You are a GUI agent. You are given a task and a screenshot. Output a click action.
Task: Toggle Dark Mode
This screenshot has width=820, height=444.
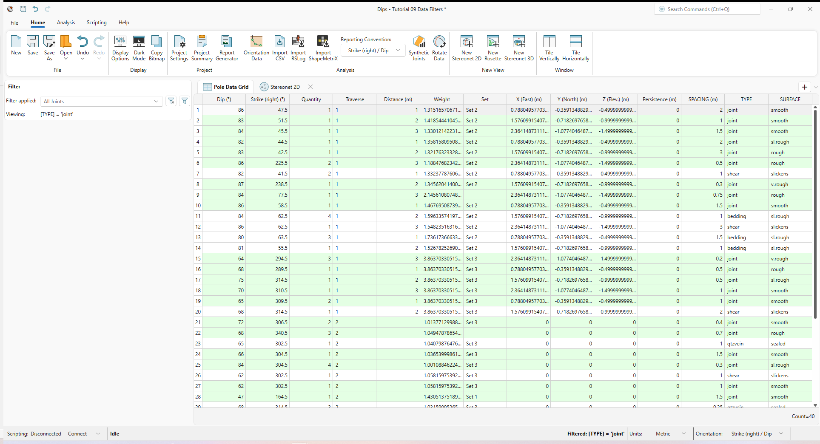(139, 48)
